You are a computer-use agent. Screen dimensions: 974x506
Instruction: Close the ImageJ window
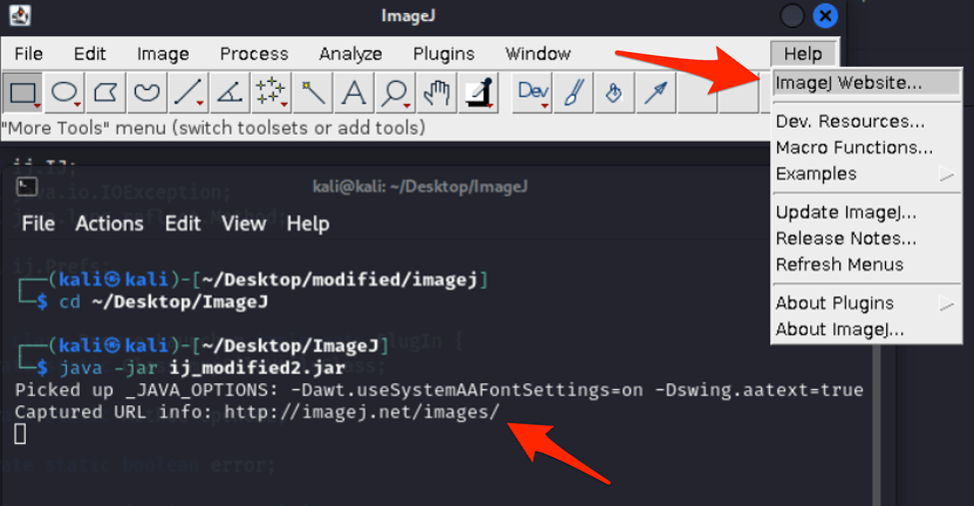coord(825,16)
